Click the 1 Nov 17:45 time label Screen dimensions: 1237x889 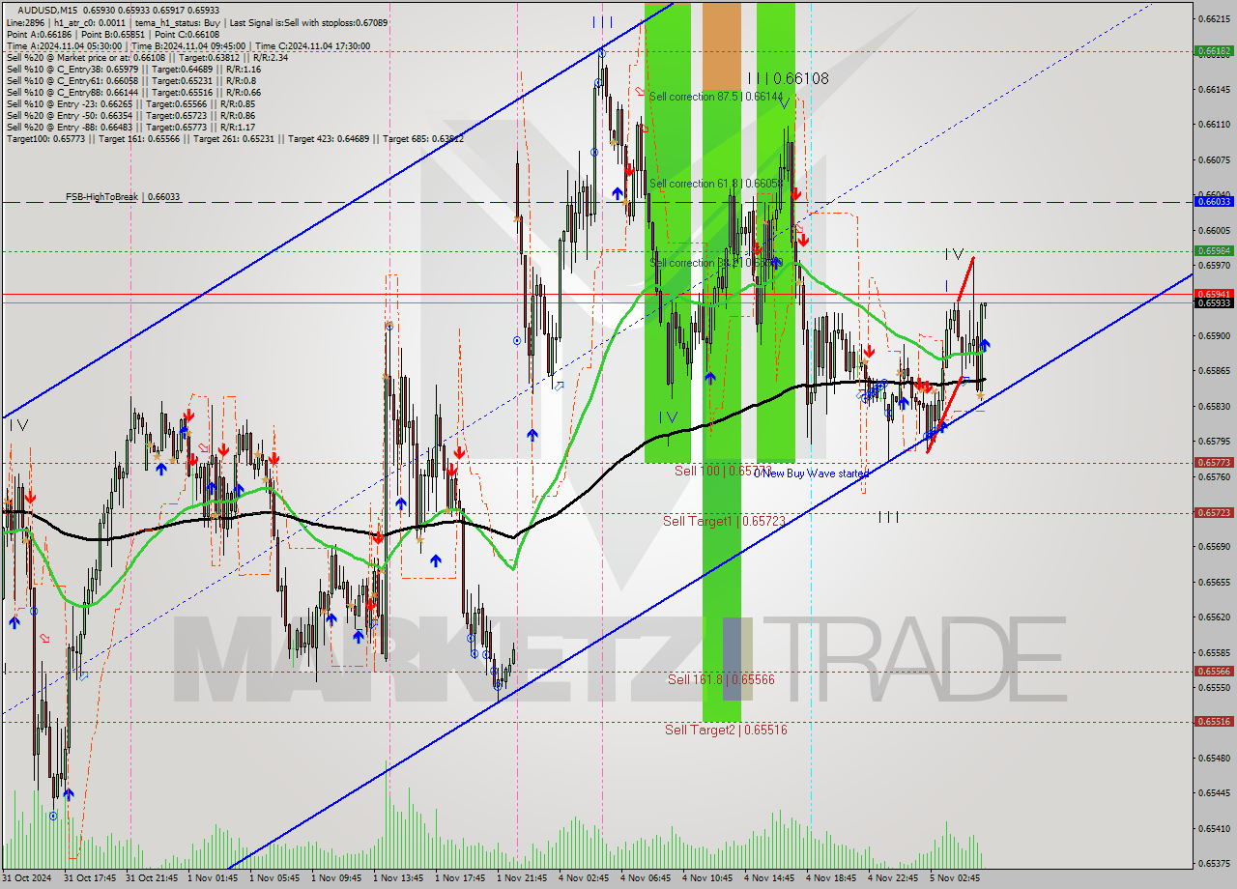click(x=461, y=878)
